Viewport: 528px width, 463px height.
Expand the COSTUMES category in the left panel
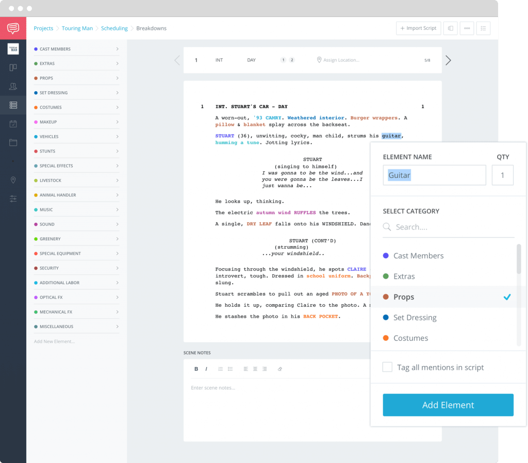coord(118,107)
